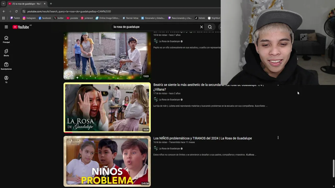This screenshot has height=188, width=335.
Task: Open the facebook bookmark
Action: pyautogui.click(x=45, y=18)
